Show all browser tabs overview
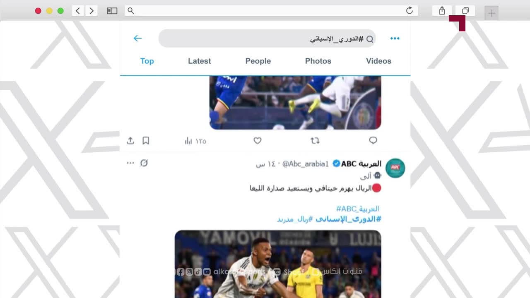Viewport: 530px width, 298px height. pyautogui.click(x=465, y=11)
